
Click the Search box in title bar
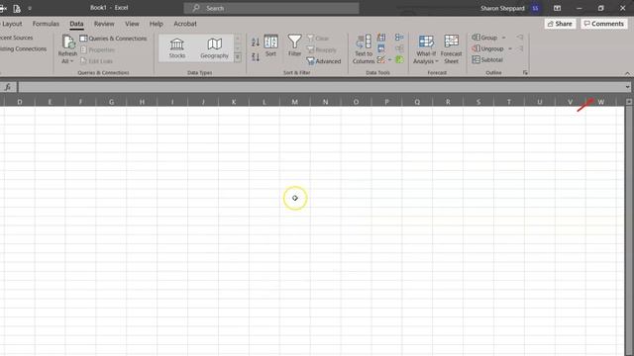pos(271,8)
